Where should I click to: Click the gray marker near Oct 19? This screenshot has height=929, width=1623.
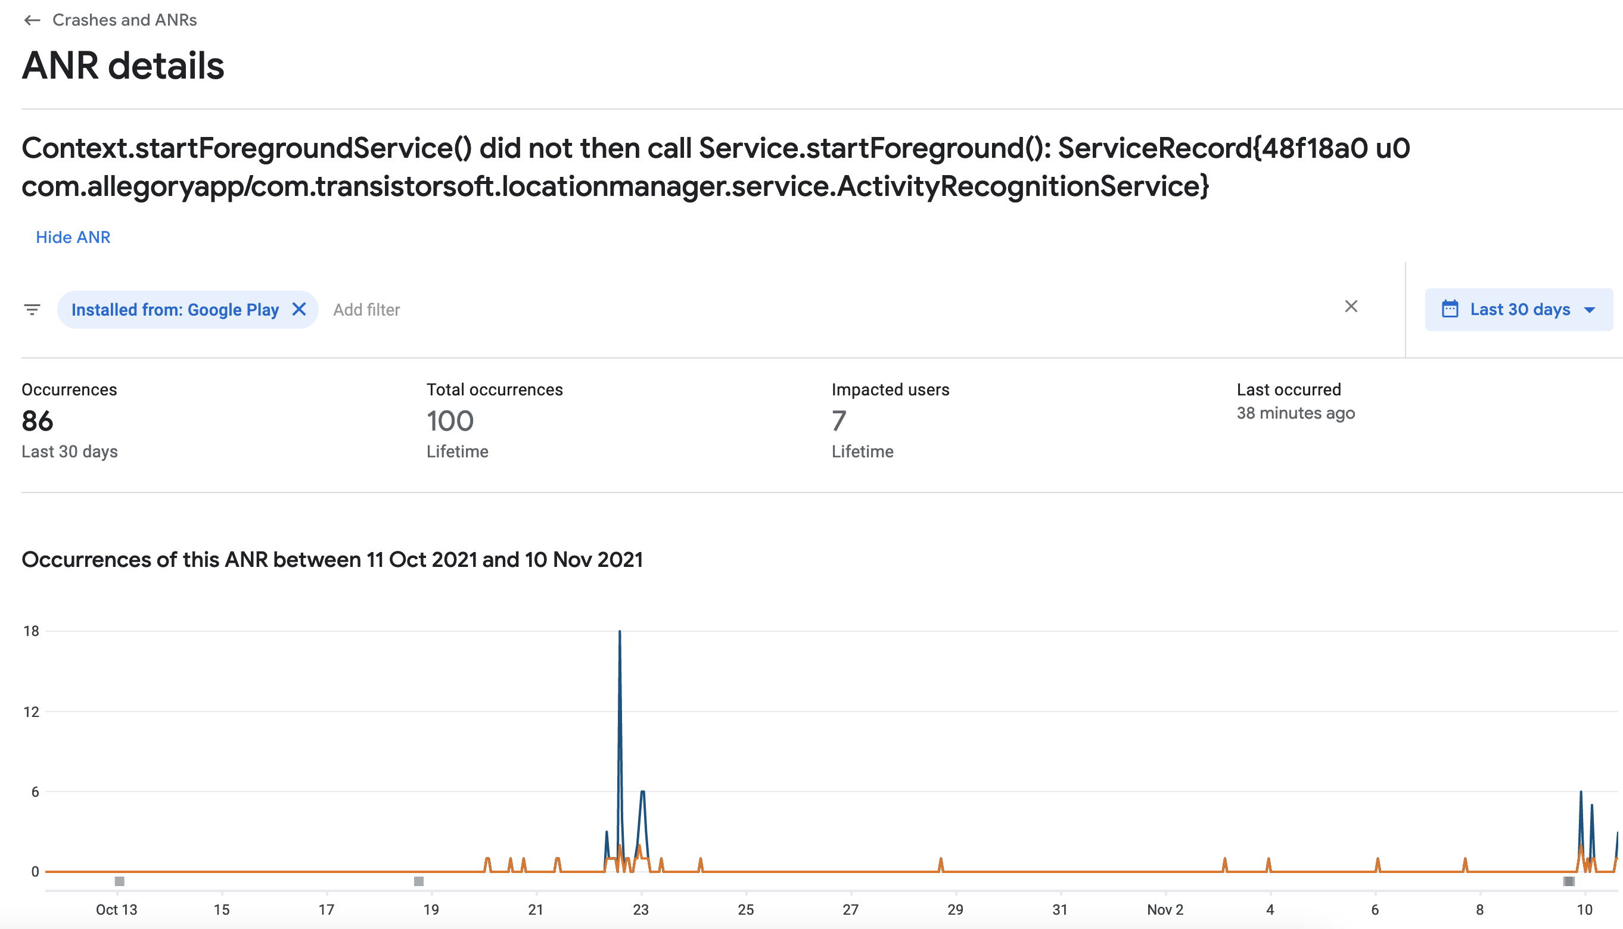(418, 881)
